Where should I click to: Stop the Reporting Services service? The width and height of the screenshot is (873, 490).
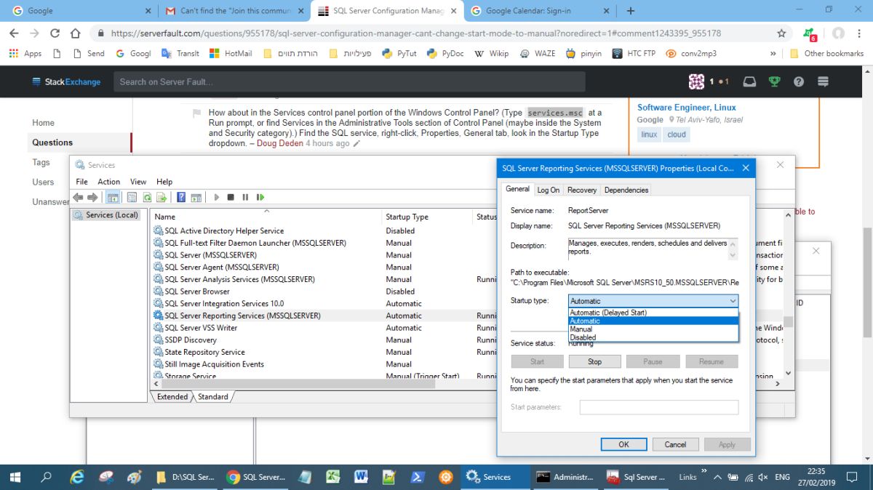pyautogui.click(x=594, y=361)
